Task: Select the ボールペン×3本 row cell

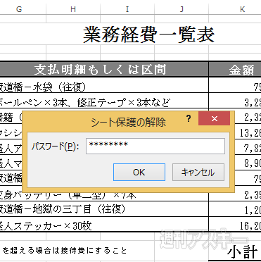Action: click(104, 101)
